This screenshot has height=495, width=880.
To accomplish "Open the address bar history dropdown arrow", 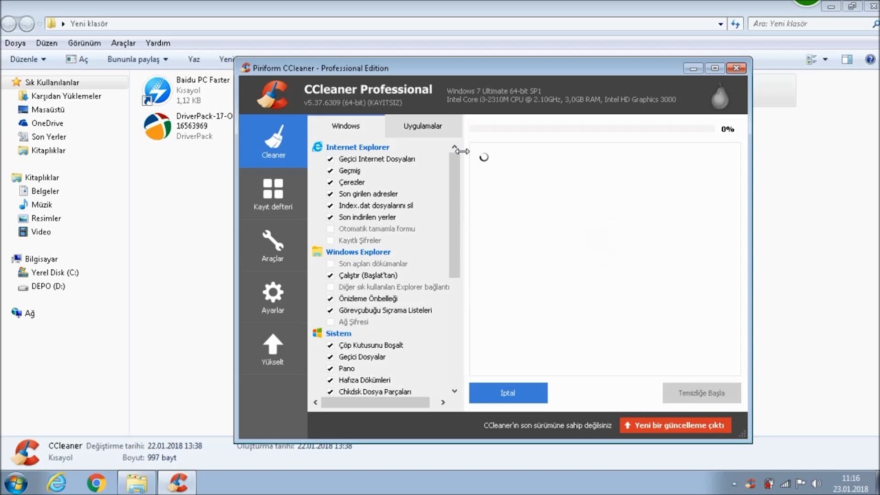I will (720, 23).
